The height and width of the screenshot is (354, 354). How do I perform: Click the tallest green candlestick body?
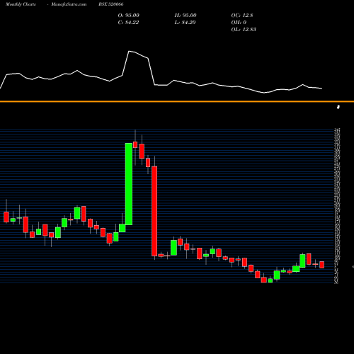[129, 184]
